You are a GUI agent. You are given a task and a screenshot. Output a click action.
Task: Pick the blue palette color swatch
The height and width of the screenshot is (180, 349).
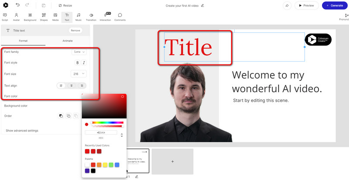[x=117, y=165]
